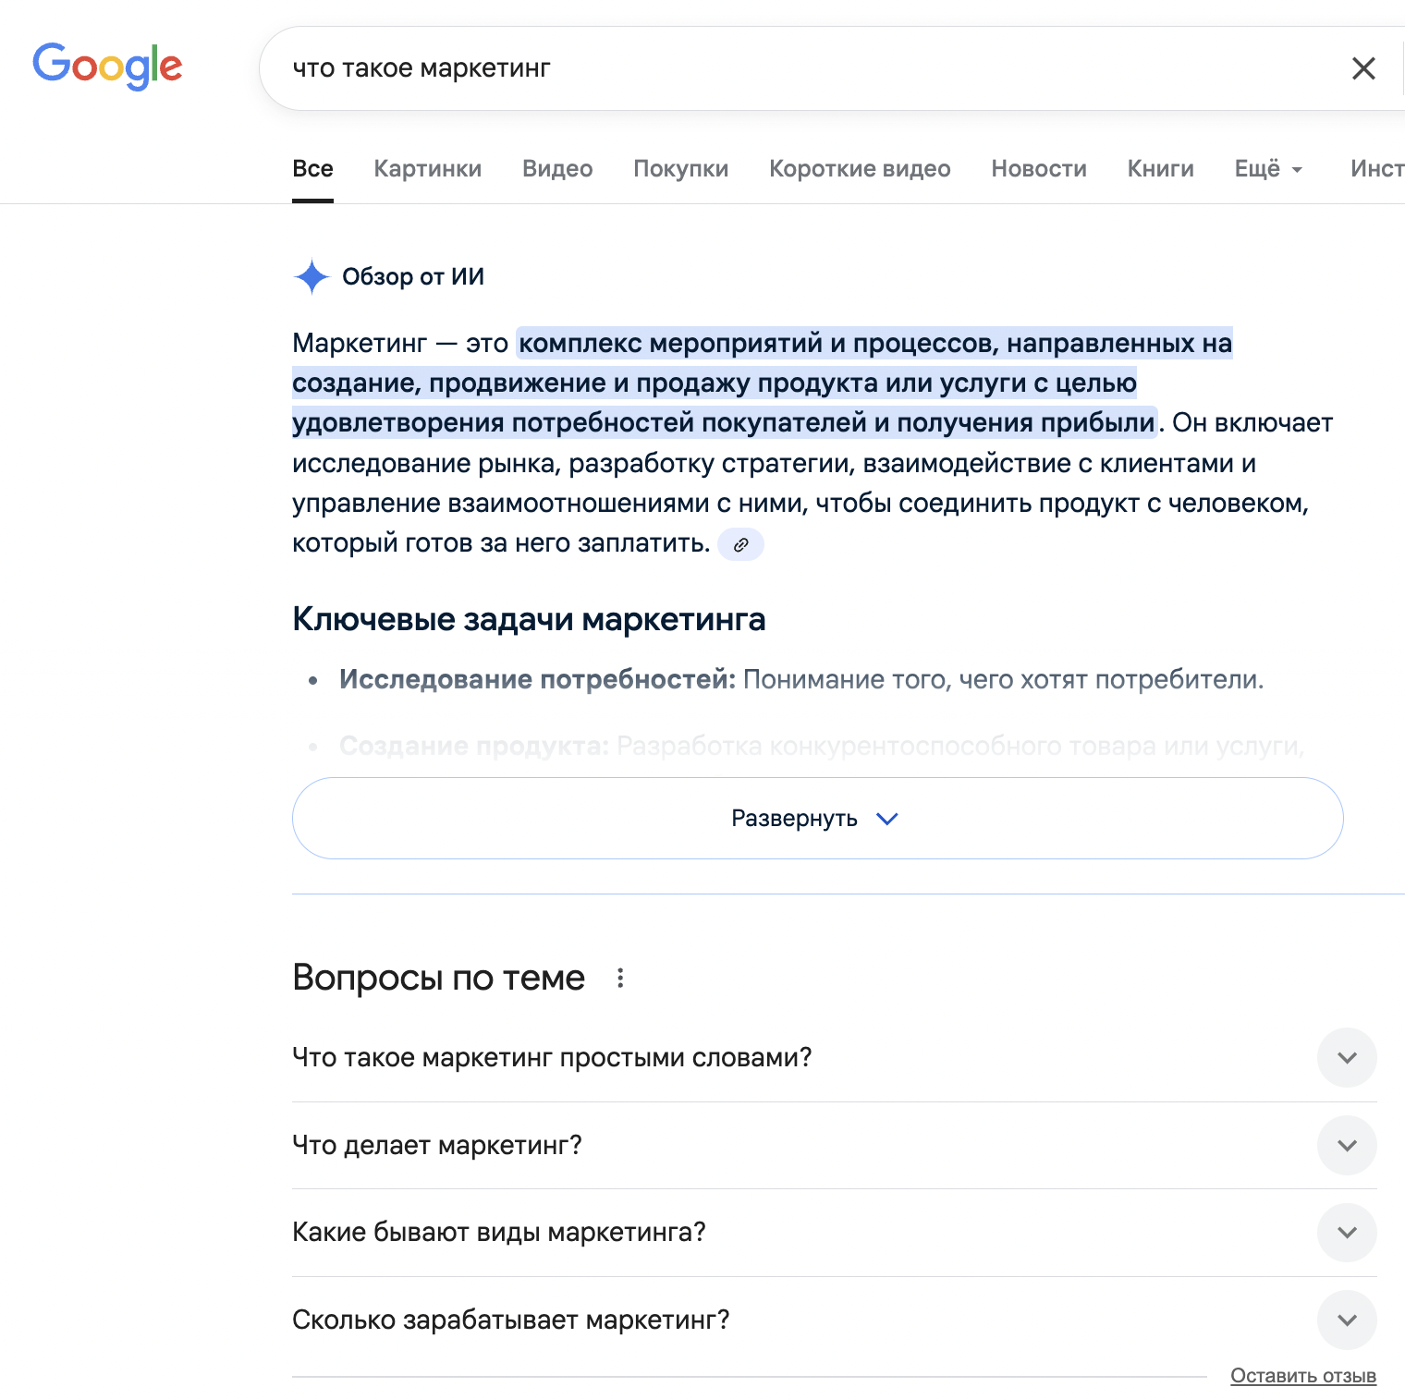The height and width of the screenshot is (1399, 1405).
Task: Open three-dot menu beside Вопросы по теме
Action: 620,978
